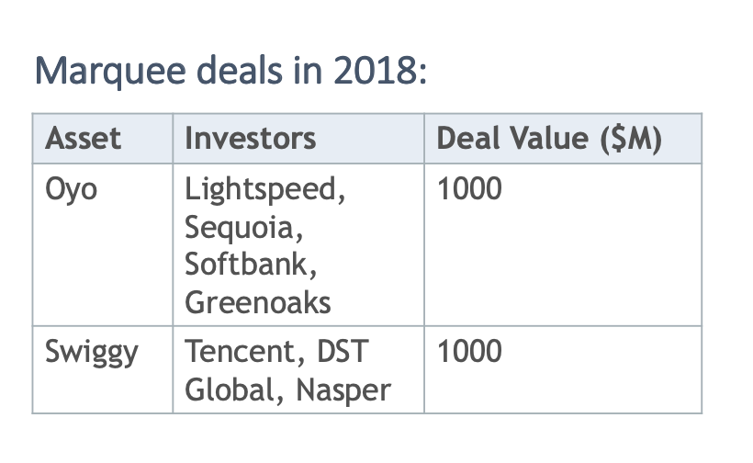Click the investor name Nasper

343,390
